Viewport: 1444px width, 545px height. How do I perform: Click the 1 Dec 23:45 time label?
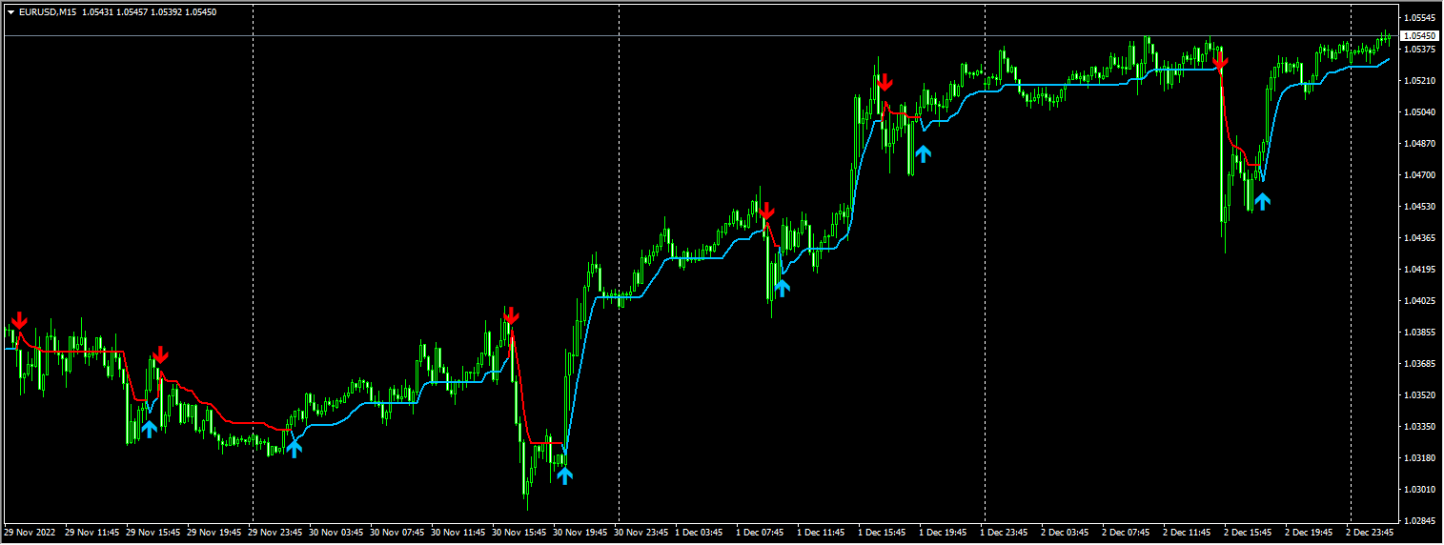pyautogui.click(x=1006, y=533)
